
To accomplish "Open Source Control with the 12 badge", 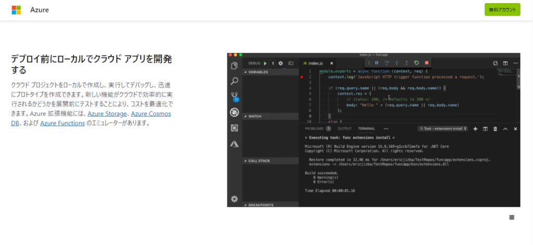I will click(235, 97).
